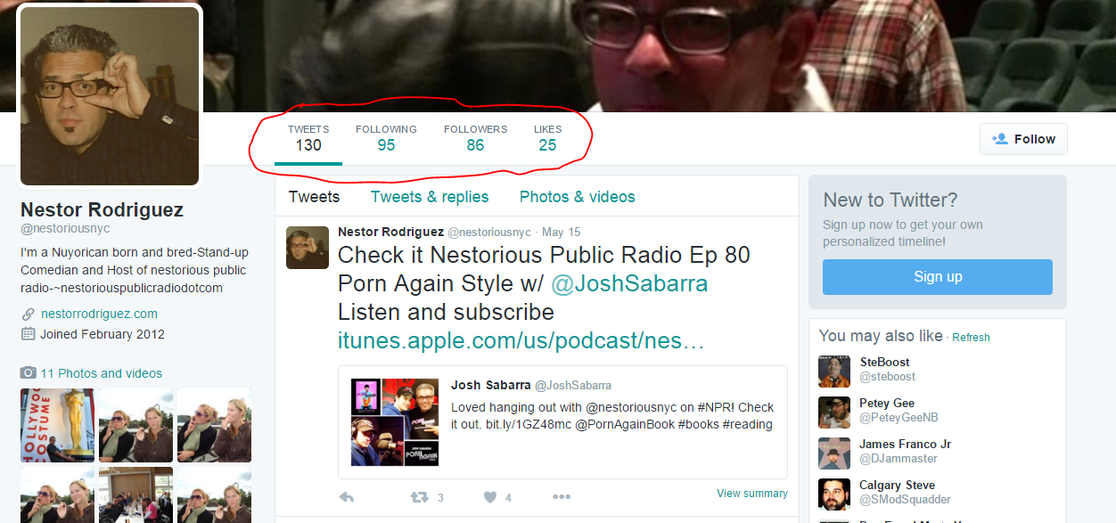Image resolution: width=1116 pixels, height=523 pixels.
Task: Click the link icon beside nestorrodriguez.com
Action: [27, 315]
